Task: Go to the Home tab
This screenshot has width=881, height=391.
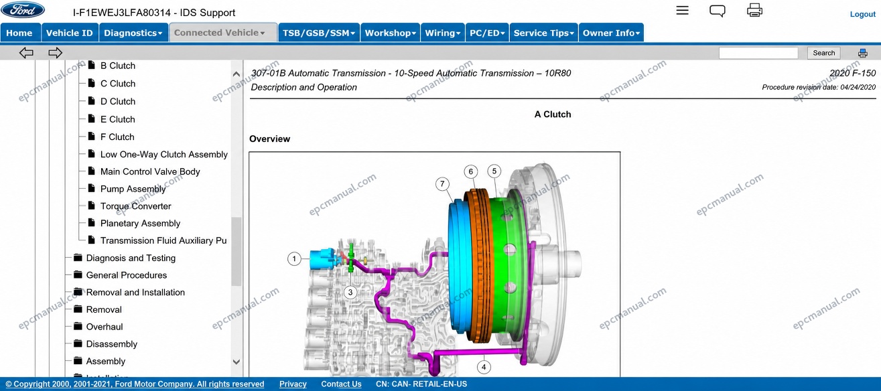Action: (19, 33)
